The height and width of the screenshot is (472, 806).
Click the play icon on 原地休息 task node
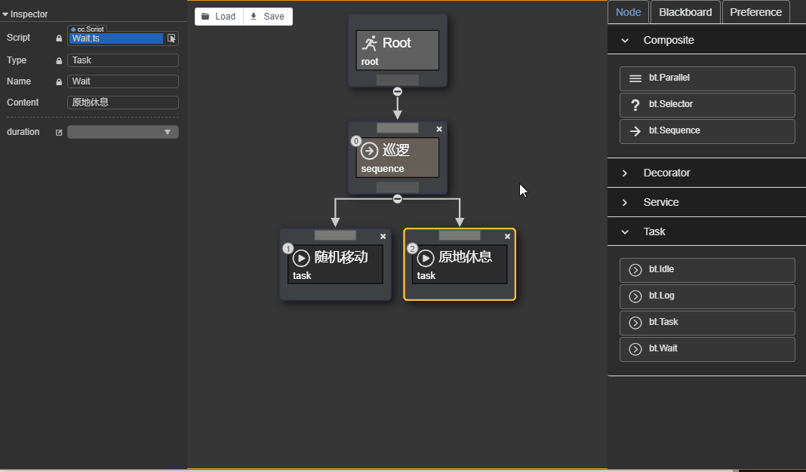[x=426, y=258]
